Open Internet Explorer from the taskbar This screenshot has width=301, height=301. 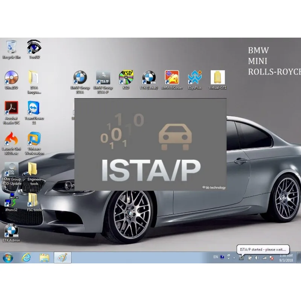26,258
